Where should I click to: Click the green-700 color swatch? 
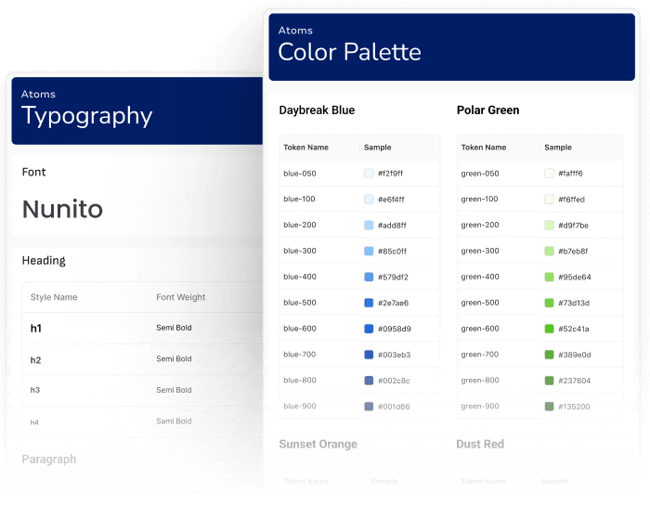tap(549, 355)
